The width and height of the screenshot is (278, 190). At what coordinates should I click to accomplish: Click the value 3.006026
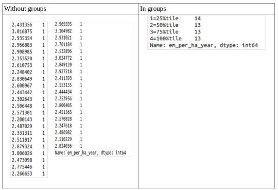pos(22,153)
